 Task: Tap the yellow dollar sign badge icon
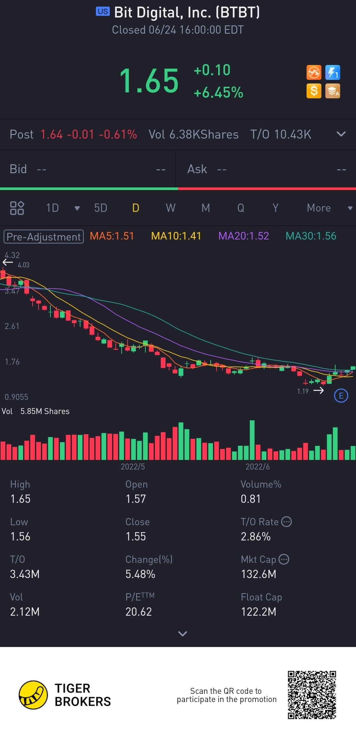[x=314, y=91]
